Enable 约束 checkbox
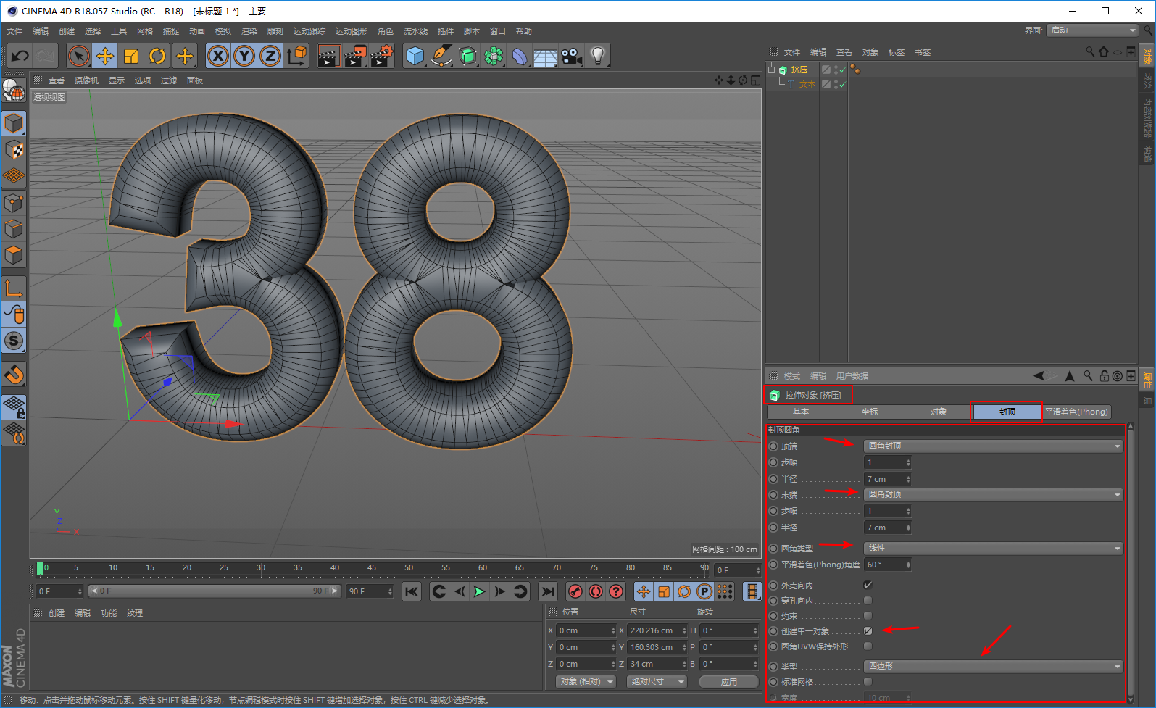The height and width of the screenshot is (708, 1156). click(868, 615)
